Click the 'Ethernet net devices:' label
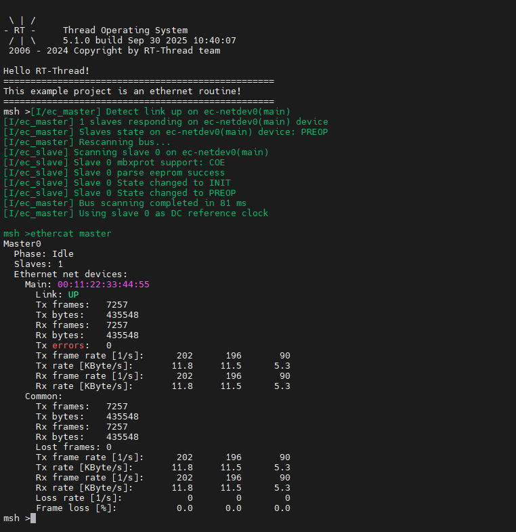Image resolution: width=516 pixels, height=532 pixels. coord(70,274)
